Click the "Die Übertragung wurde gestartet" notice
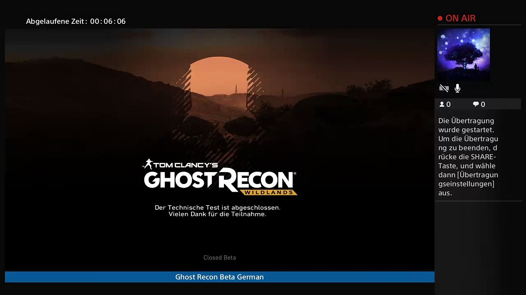The width and height of the screenshot is (526, 295). point(468,157)
